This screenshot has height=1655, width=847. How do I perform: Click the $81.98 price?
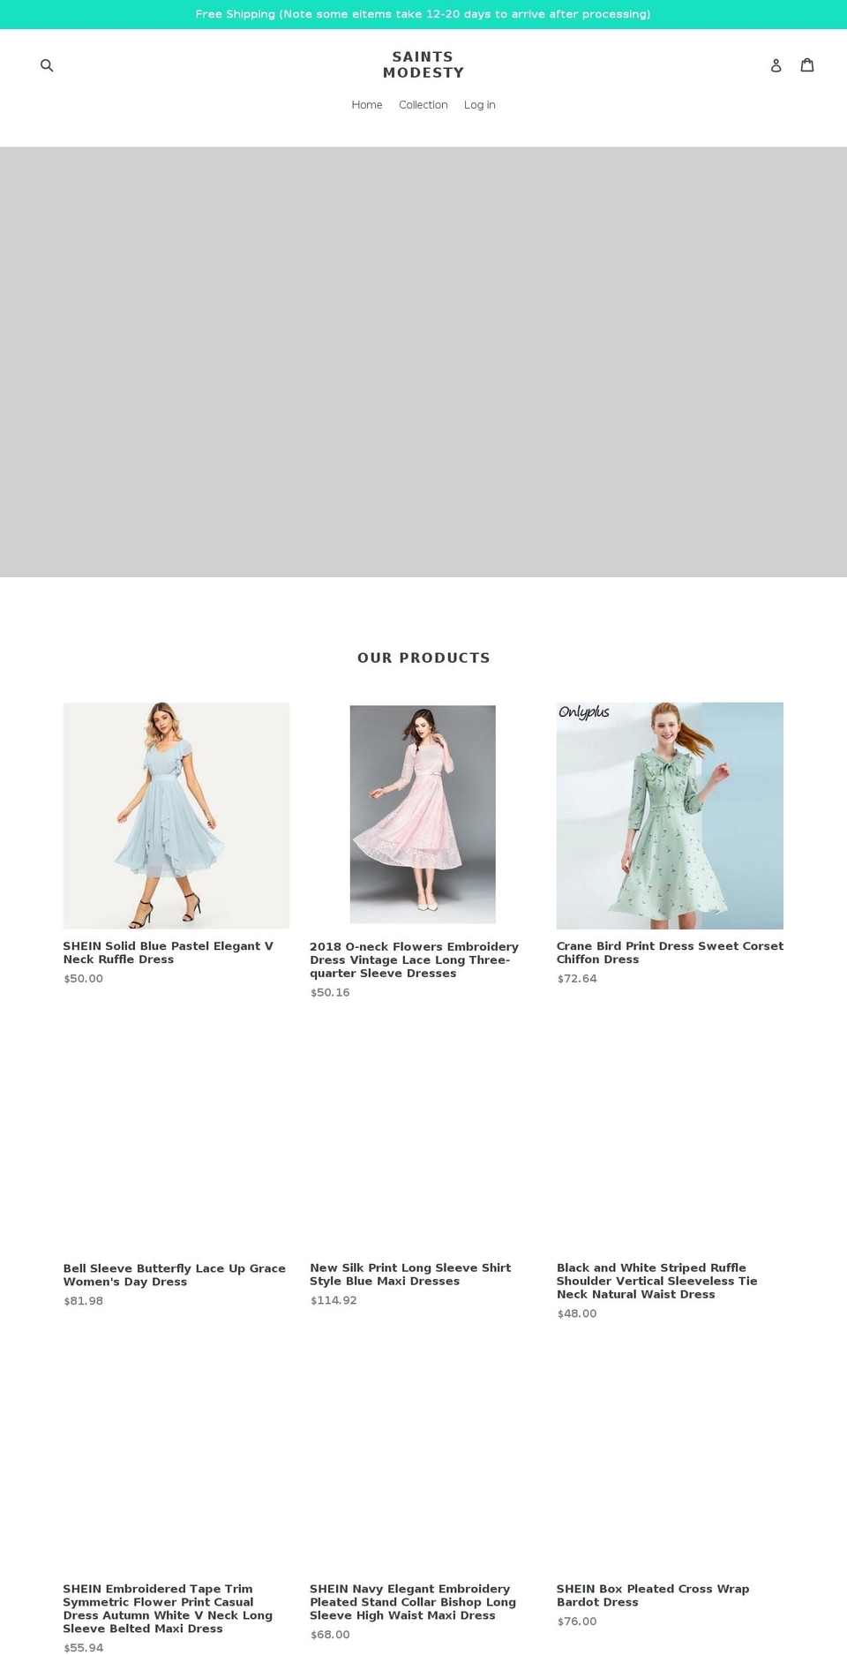coord(84,1301)
